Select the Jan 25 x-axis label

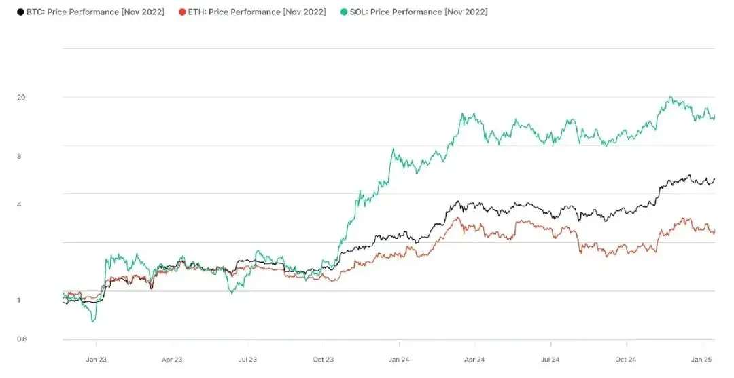(x=701, y=360)
